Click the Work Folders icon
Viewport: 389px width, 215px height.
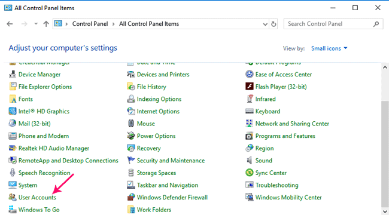click(x=131, y=209)
